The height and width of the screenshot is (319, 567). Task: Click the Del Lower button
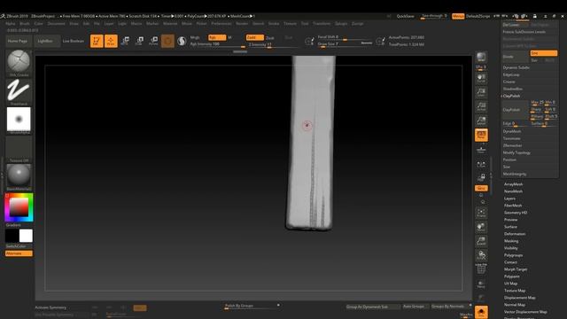click(516, 25)
